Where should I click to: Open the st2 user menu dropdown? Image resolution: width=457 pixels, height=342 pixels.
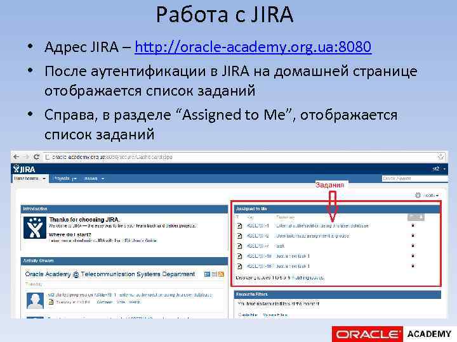(x=439, y=169)
